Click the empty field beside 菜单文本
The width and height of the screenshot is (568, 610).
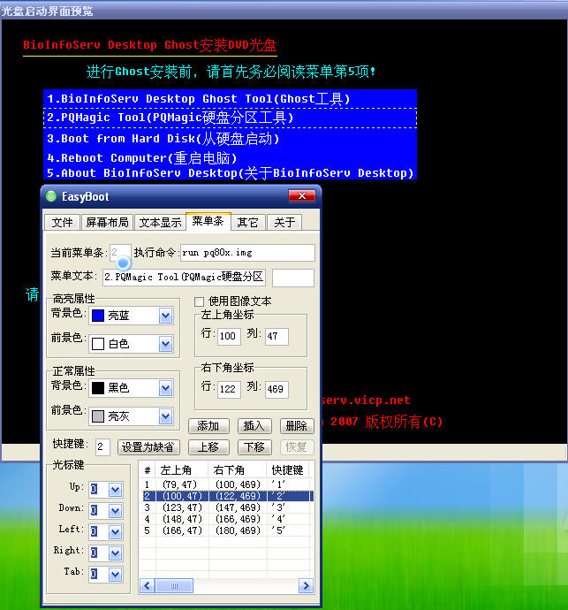pos(293,278)
